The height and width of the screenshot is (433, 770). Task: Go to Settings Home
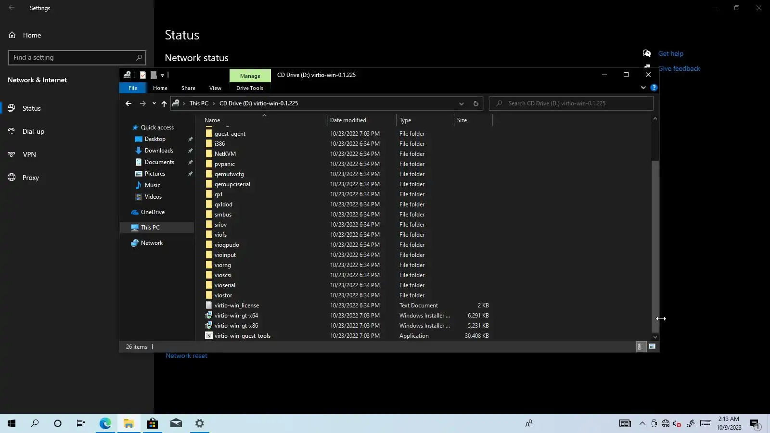click(x=32, y=35)
